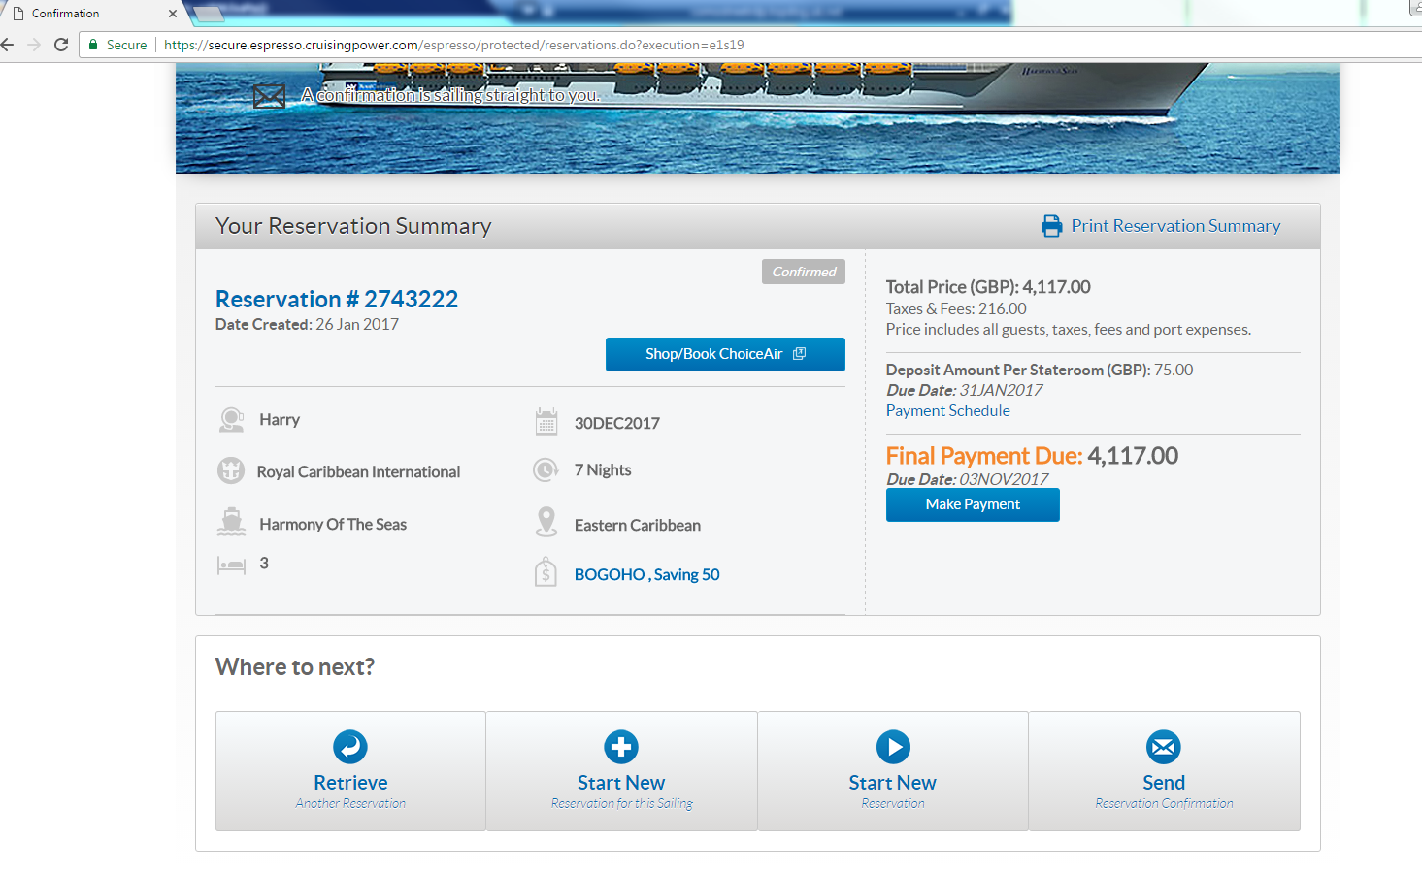The image size is (1422, 871).
Task: Click the clock icon beside 7 Nights
Action: (546, 470)
